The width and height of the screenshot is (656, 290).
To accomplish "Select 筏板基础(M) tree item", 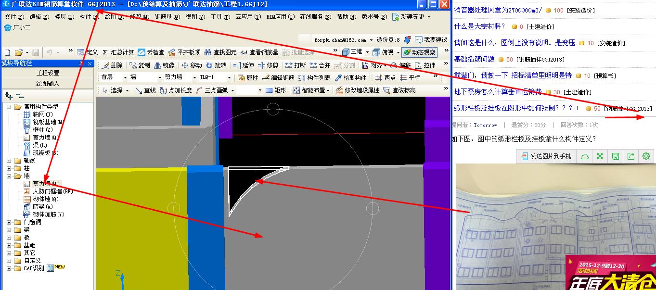I will 43,122.
